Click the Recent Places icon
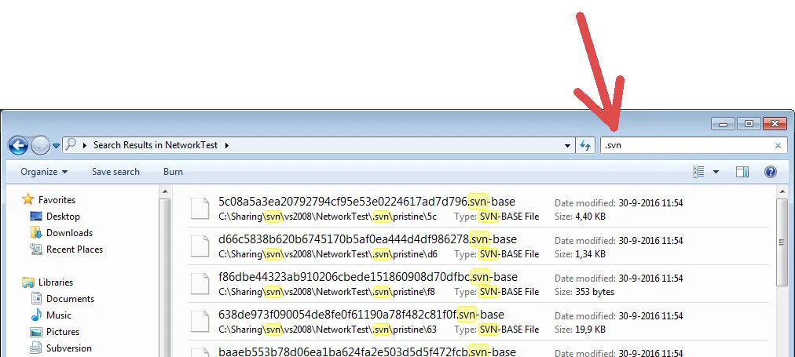 [36, 250]
